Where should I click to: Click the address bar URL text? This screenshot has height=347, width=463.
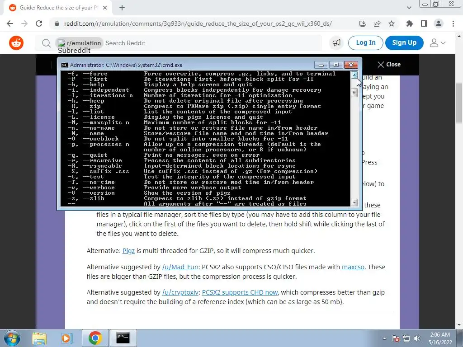198,23
